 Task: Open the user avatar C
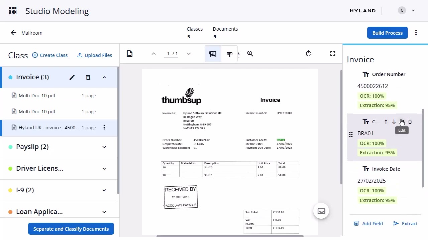point(402,11)
